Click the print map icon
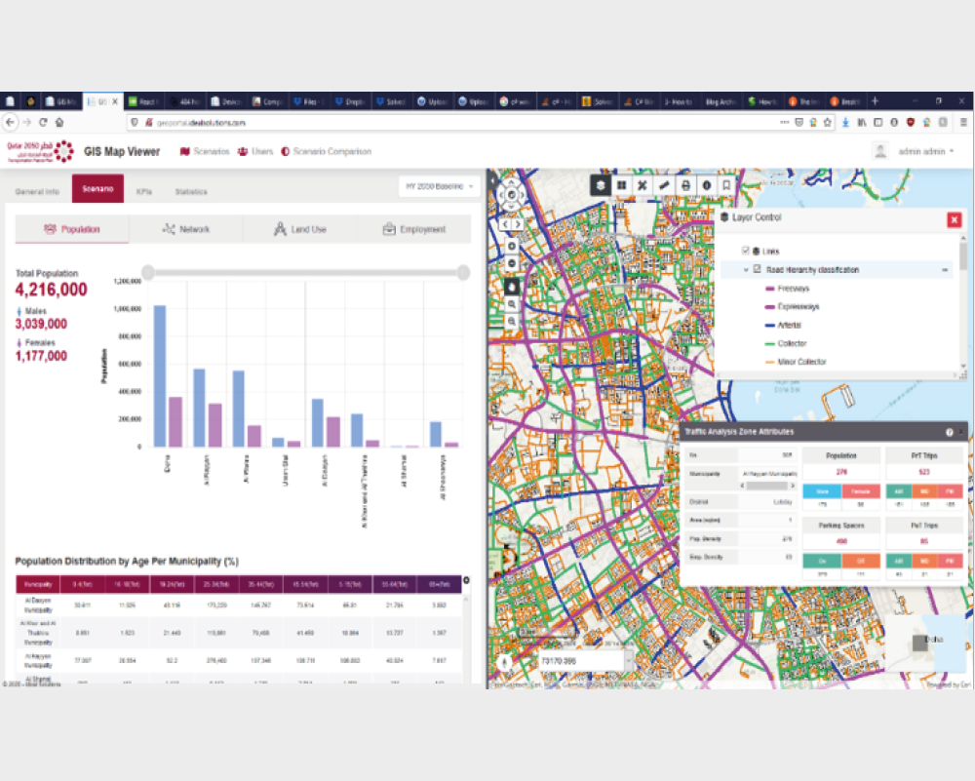The height and width of the screenshot is (781, 975). (x=685, y=184)
